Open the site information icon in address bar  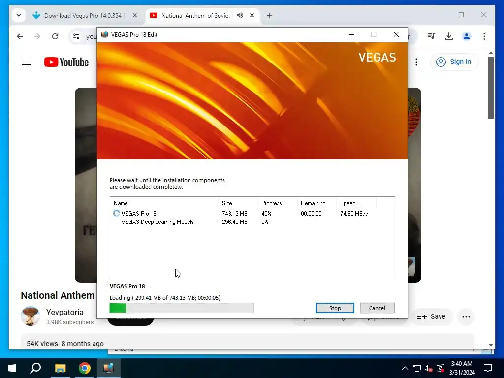(x=76, y=36)
